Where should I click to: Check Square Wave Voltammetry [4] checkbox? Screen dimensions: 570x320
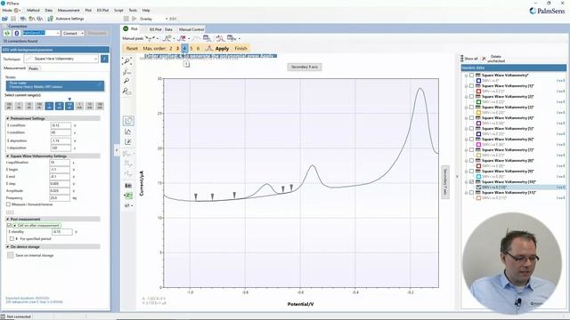[x=471, y=118]
